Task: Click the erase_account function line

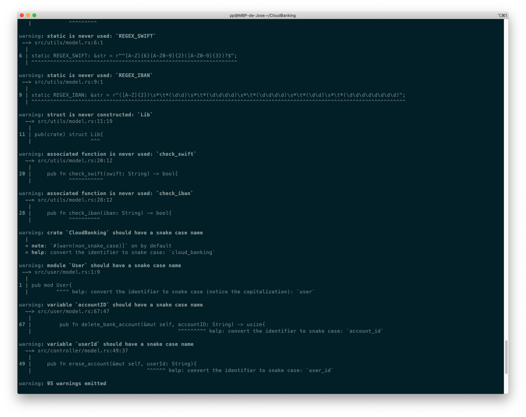Action: pyautogui.click(x=122, y=364)
